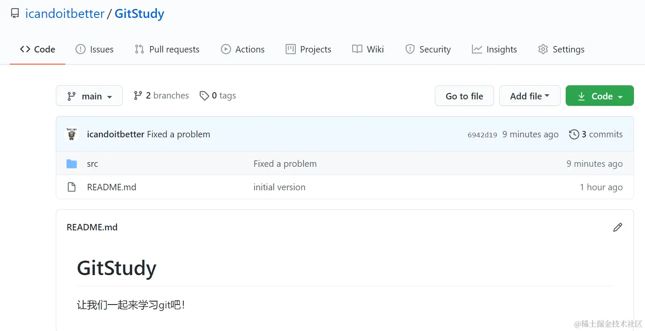View the 2 branches link
Viewport: 645px width, 331px height.
tap(161, 96)
